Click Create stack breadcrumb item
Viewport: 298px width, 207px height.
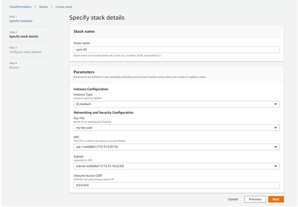point(64,7)
